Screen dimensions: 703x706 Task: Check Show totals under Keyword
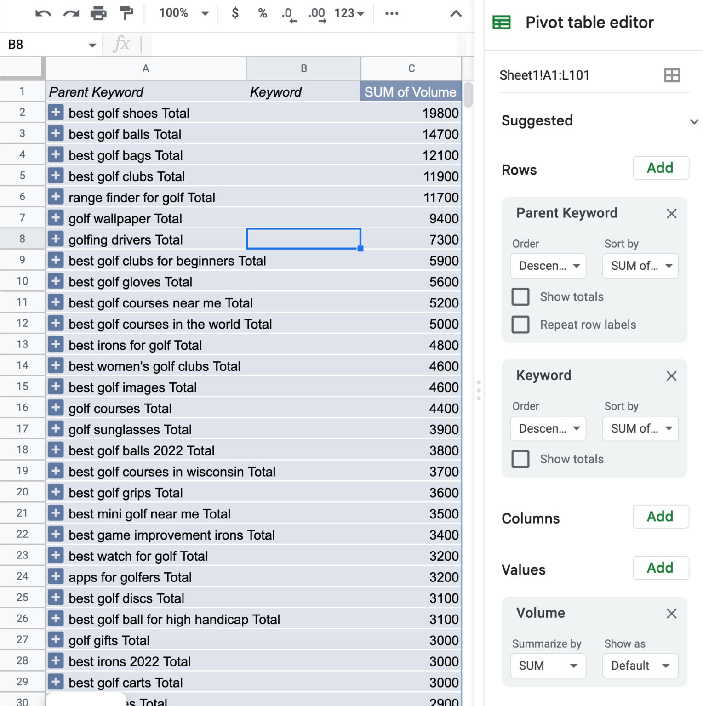tap(520, 459)
